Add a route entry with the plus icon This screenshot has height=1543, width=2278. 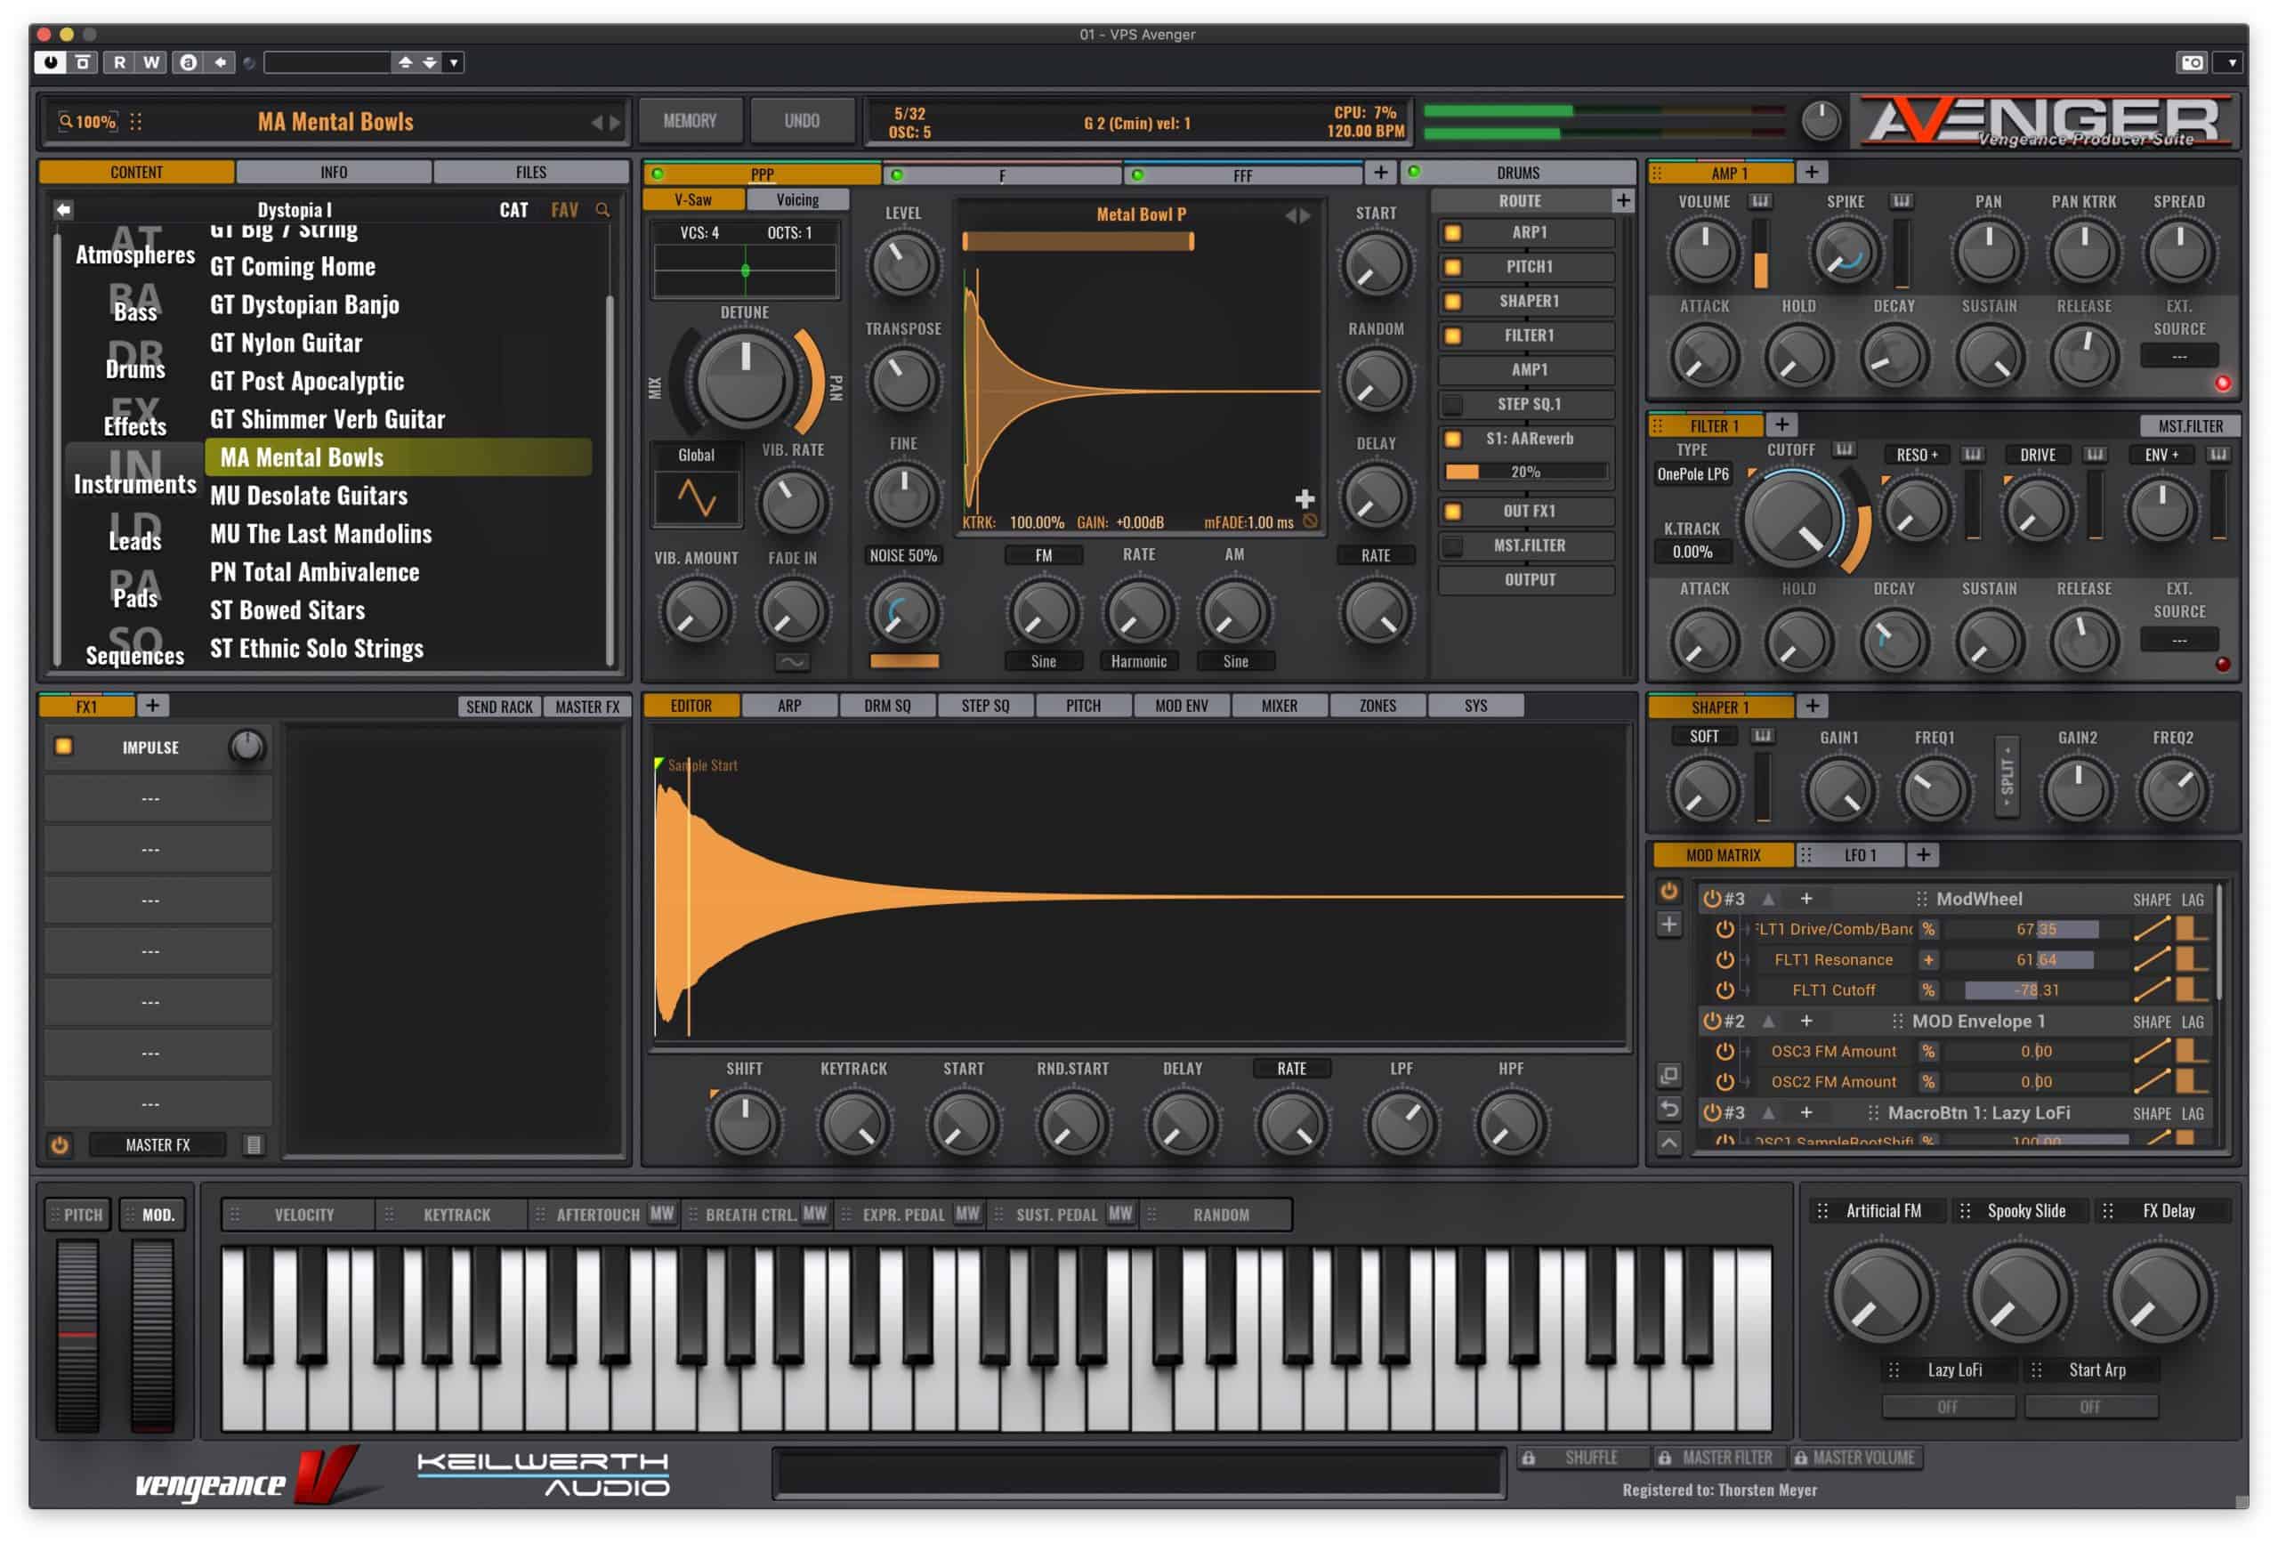(1623, 200)
